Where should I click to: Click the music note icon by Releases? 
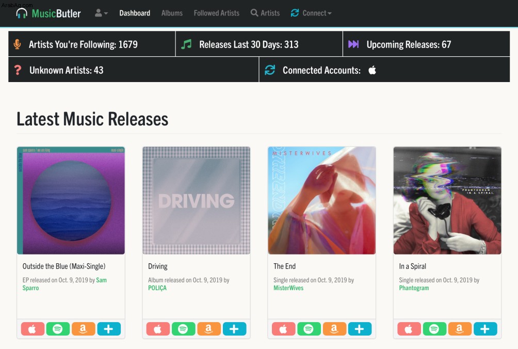pos(186,44)
